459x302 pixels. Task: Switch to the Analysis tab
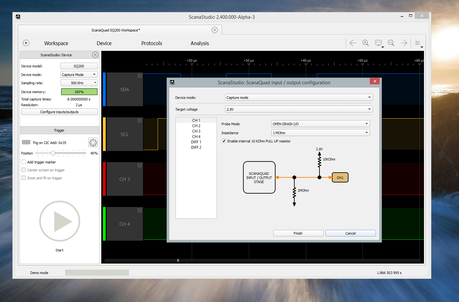click(200, 43)
